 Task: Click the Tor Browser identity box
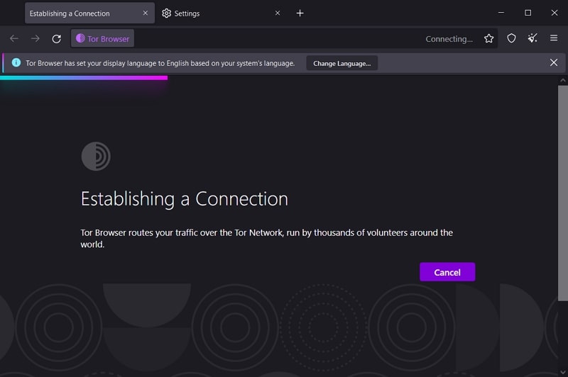point(102,39)
